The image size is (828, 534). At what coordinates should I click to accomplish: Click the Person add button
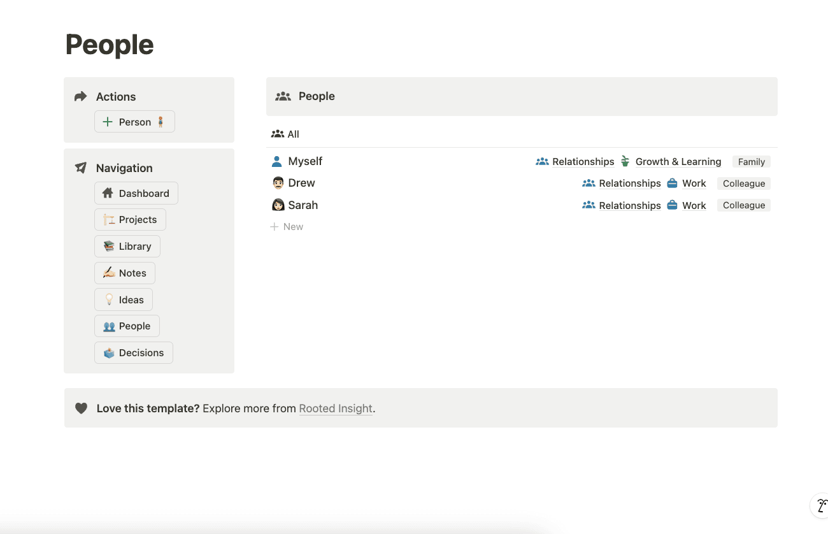[134, 122]
